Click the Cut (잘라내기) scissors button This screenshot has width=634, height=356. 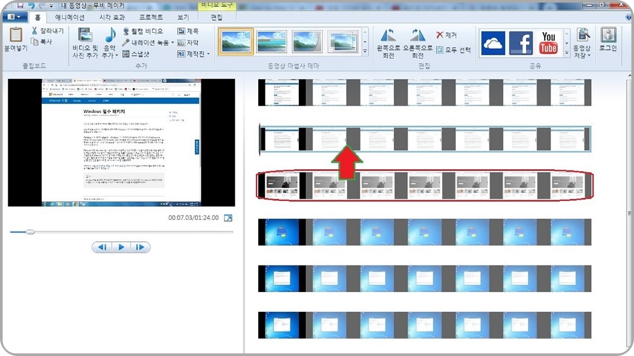click(48, 31)
